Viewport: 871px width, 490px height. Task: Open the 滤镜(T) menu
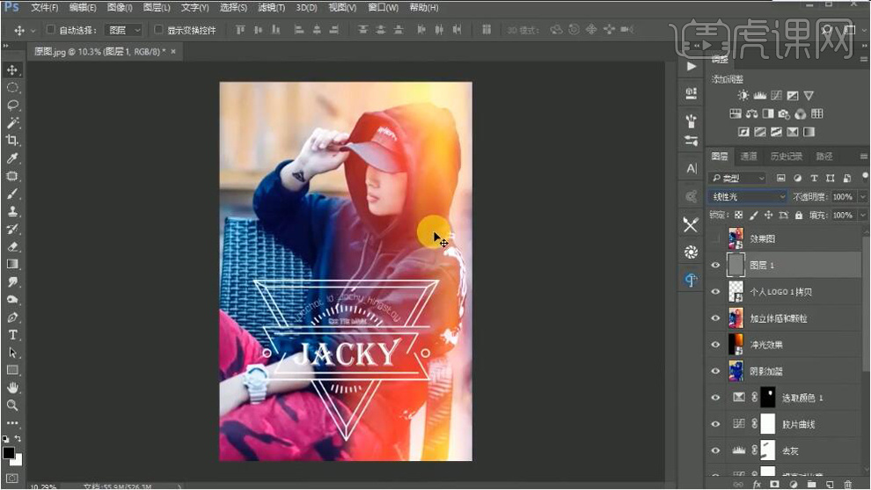(271, 7)
